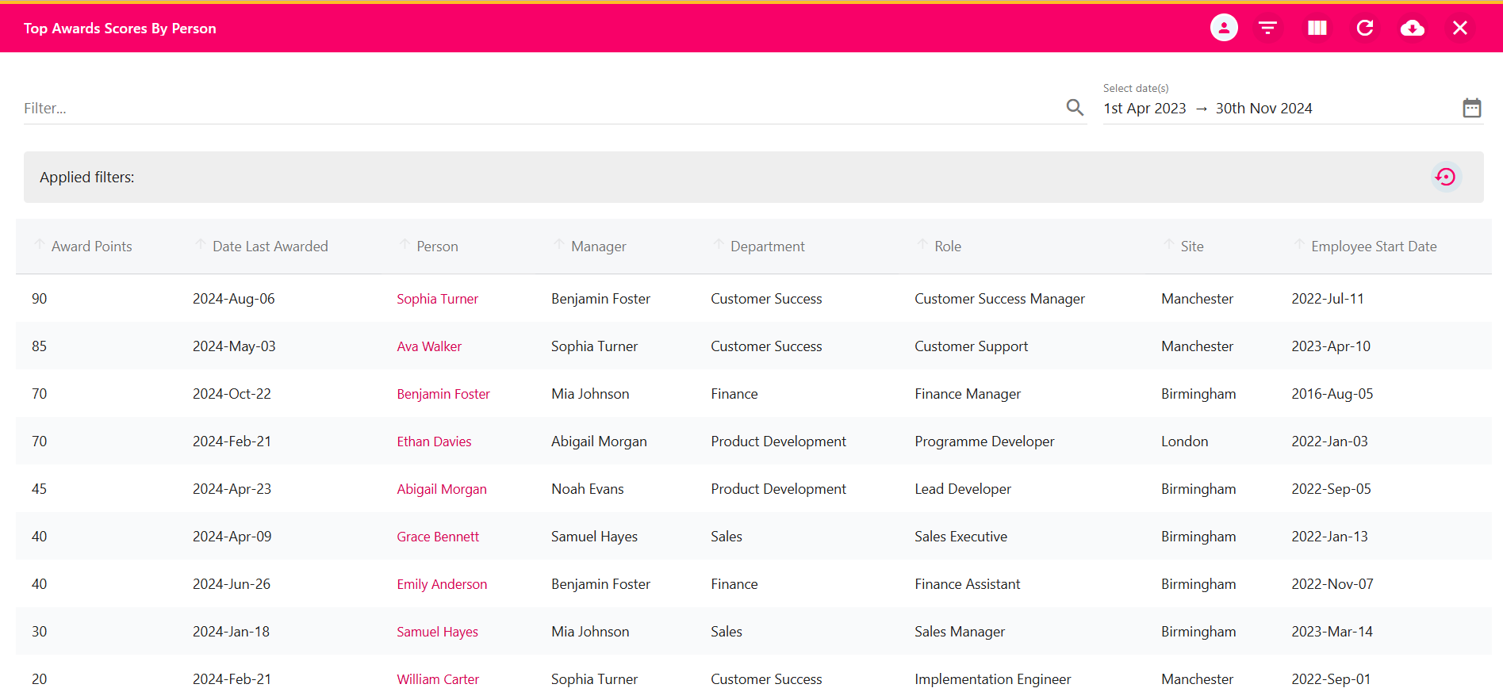Sort by Manager column header

point(598,247)
